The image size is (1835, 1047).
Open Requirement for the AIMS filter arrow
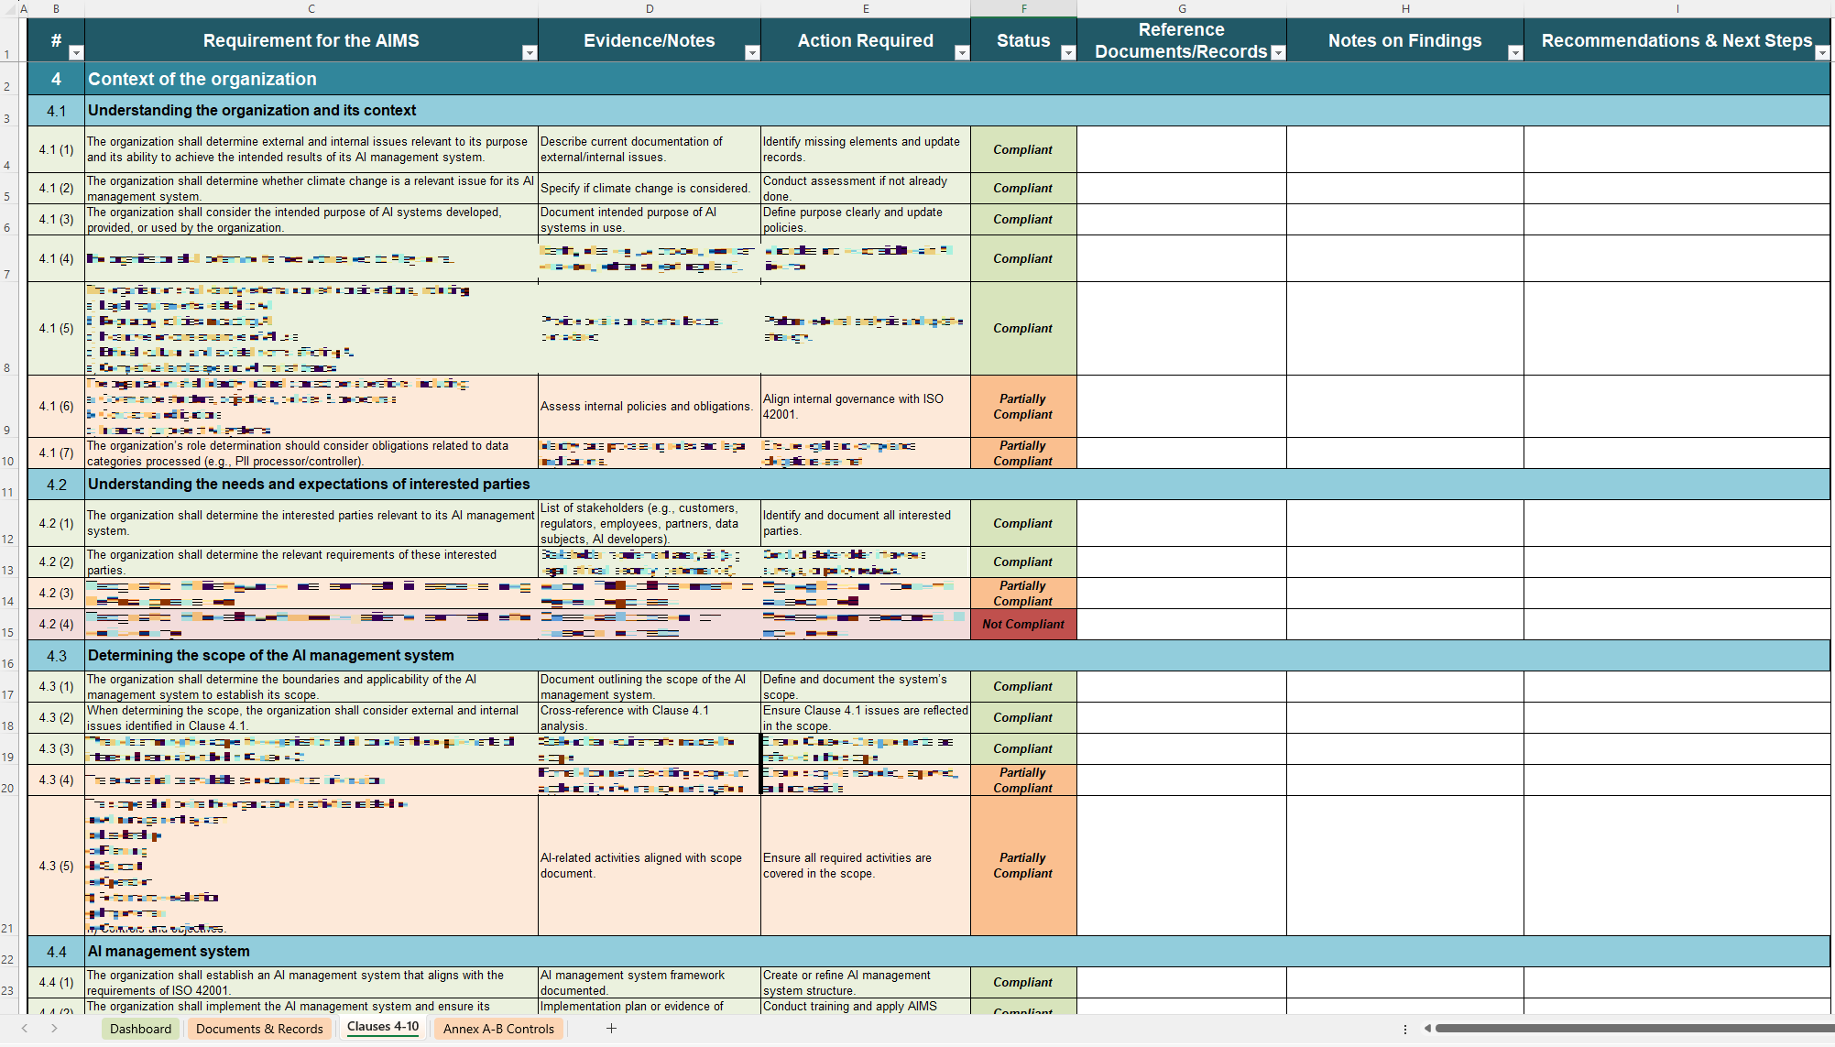529,53
